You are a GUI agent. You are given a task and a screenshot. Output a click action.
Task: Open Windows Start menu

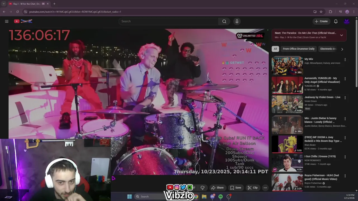(x=129, y=197)
